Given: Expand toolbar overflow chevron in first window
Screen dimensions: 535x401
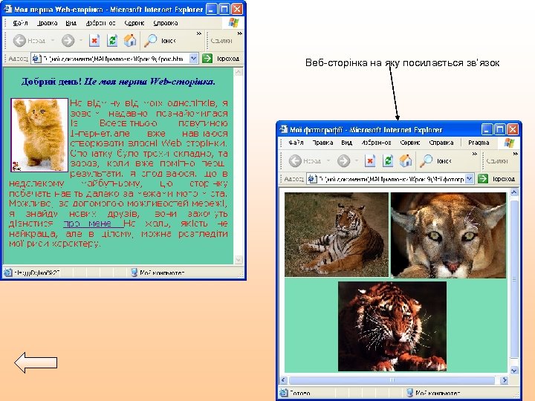Looking at the screenshot, I should tap(198, 33).
